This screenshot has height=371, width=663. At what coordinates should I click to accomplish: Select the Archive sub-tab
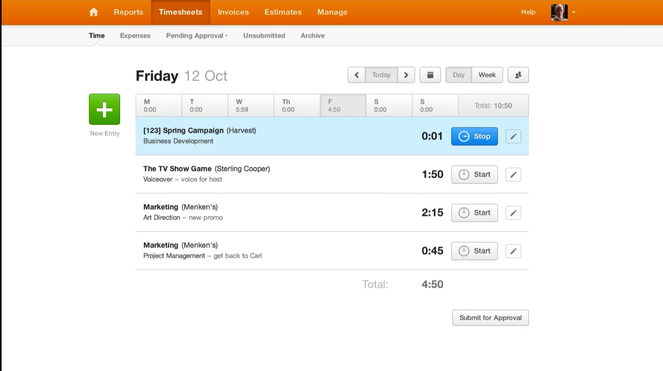(313, 36)
